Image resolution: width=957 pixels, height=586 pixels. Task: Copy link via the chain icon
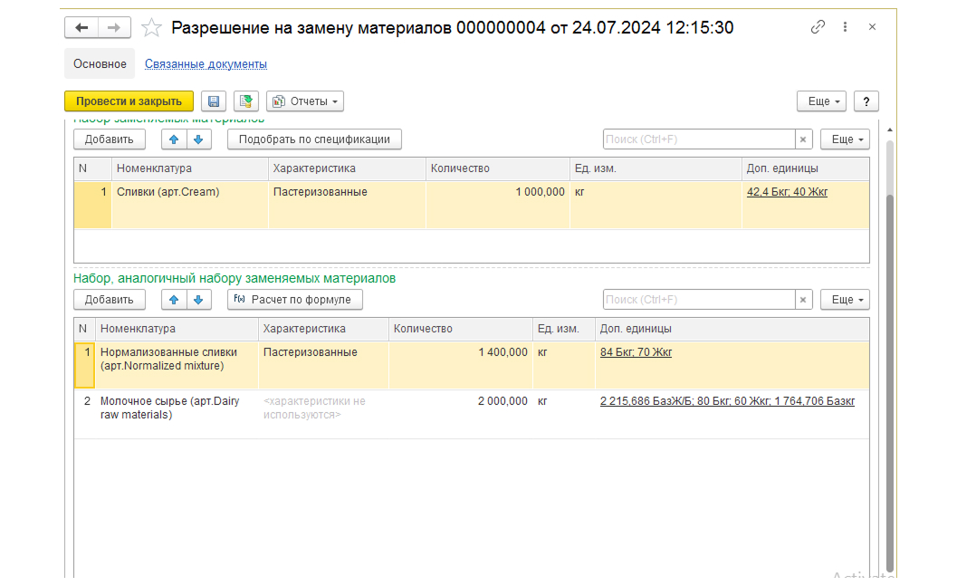click(x=818, y=27)
